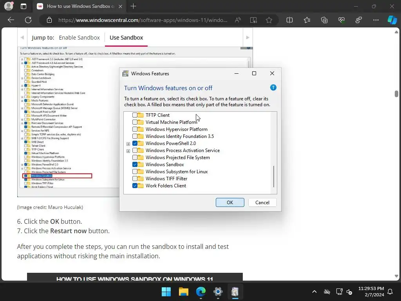
Task: Enter Immersive Reader icon
Action: pyautogui.click(x=253, y=20)
